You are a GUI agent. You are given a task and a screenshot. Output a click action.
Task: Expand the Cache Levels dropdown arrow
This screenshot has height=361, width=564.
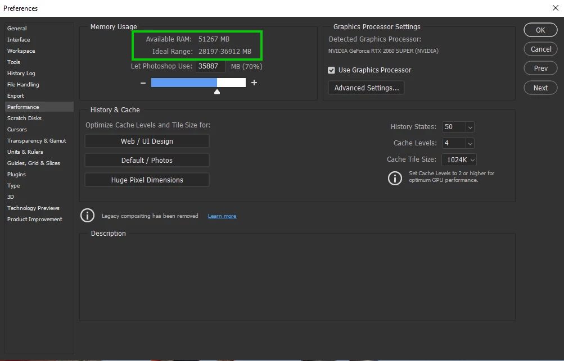[x=470, y=143]
